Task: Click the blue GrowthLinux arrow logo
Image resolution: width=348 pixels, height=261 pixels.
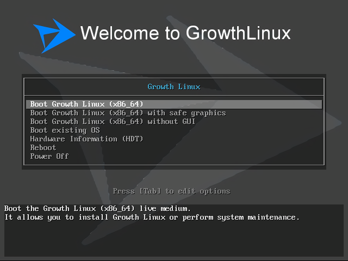Action: pos(54,36)
